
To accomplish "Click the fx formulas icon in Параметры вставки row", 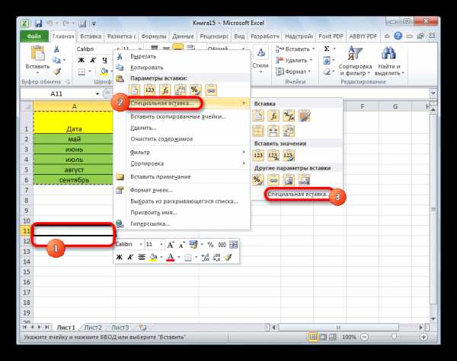I will pos(165,90).
